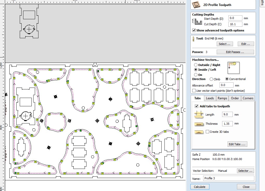
Task: Click the small part outline above the sheet
Action: pyautogui.click(x=29, y=21)
